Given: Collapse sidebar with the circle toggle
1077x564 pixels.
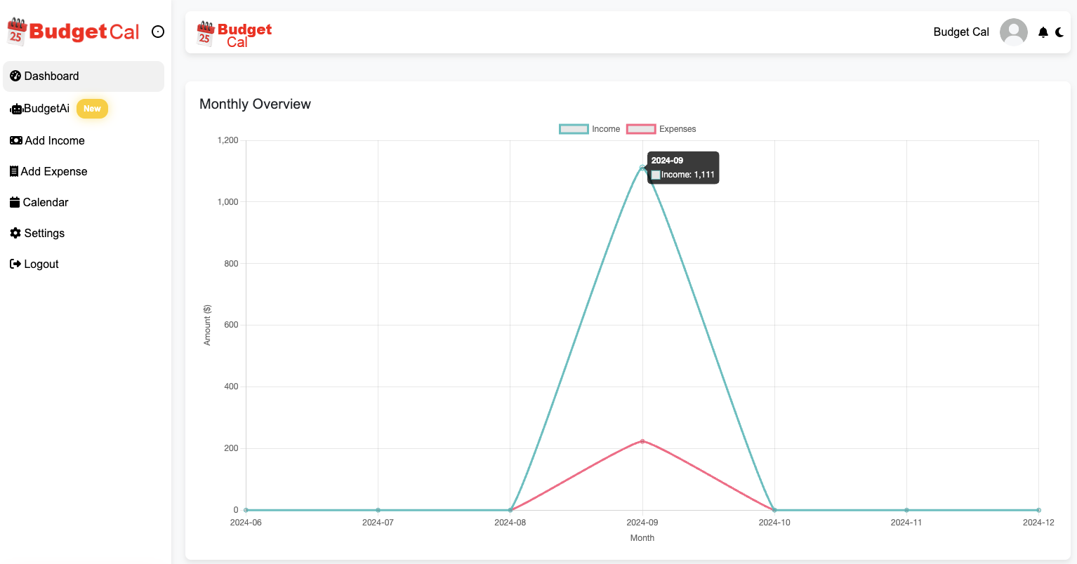Looking at the screenshot, I should (x=158, y=32).
